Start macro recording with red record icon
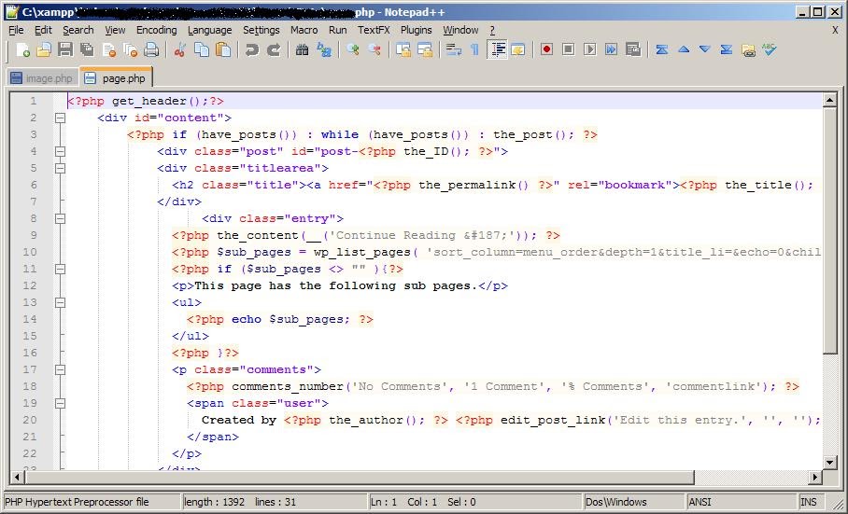Screen dimensions: 848x514 point(546,49)
